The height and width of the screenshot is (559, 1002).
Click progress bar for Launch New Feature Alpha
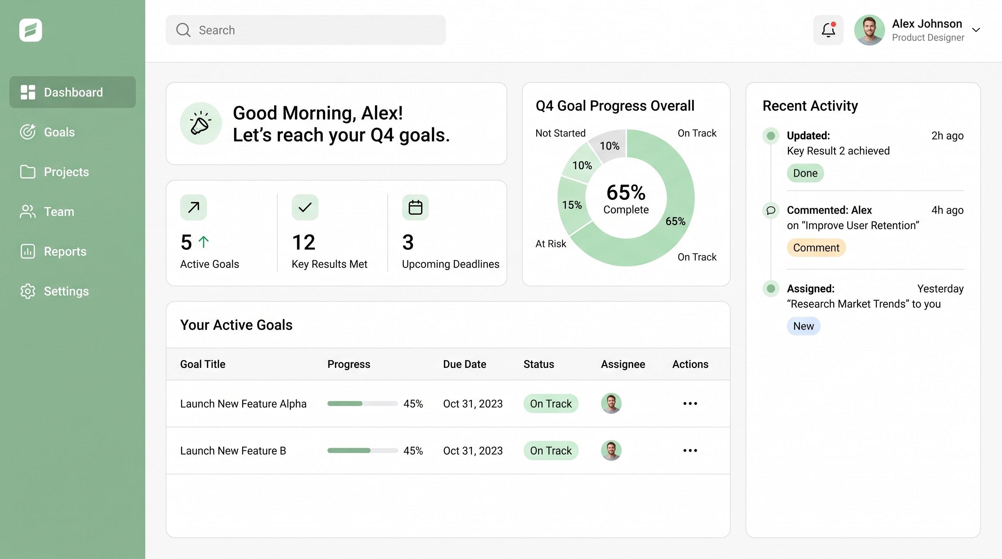coord(362,404)
